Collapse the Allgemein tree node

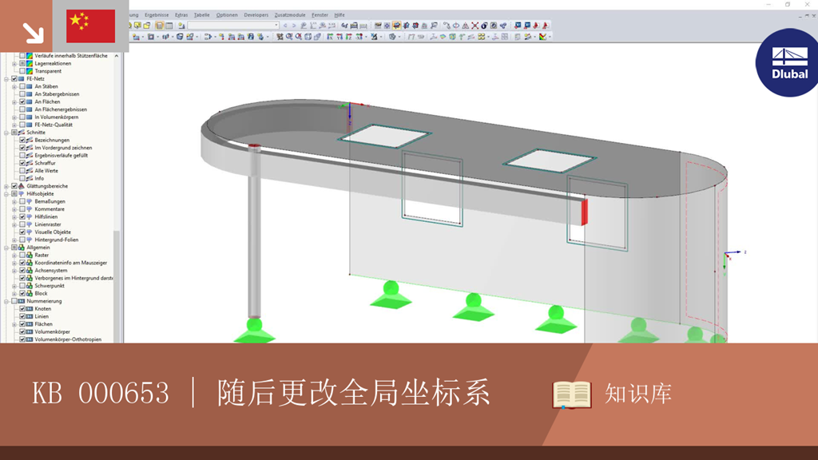pos(6,248)
